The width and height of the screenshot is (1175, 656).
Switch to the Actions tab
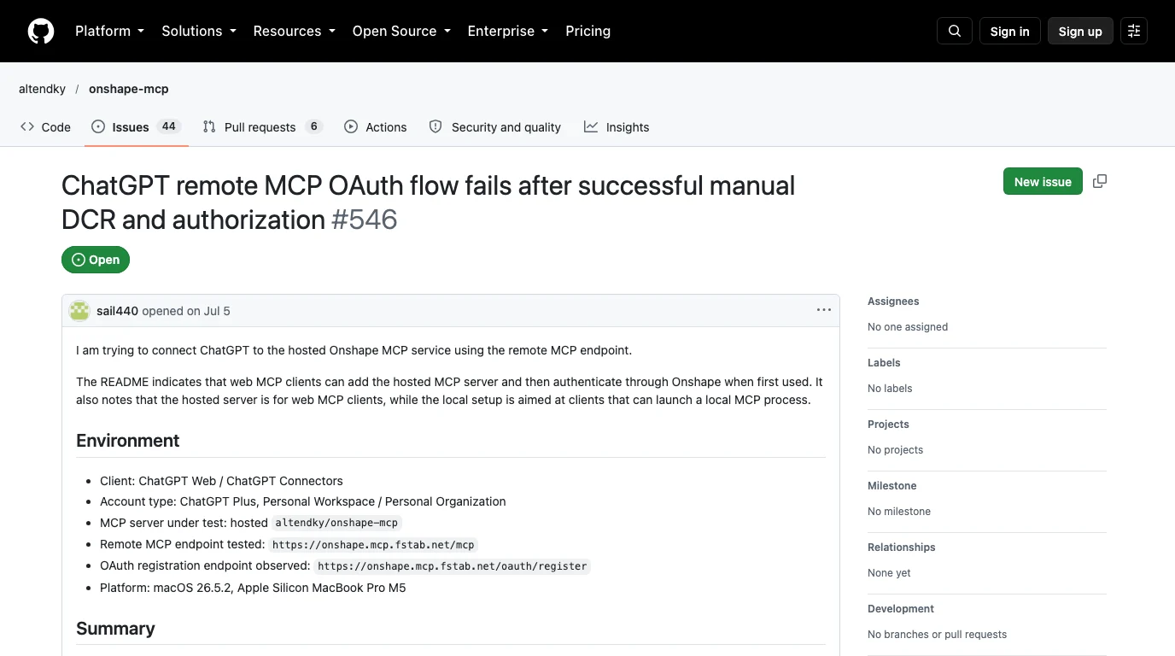click(x=376, y=127)
